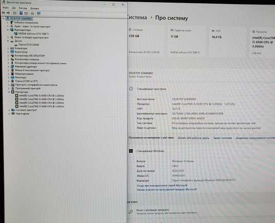Viewport: 275px width, 223px height.
Task: Collapse the Процесори category
Action: click(x=9, y=92)
